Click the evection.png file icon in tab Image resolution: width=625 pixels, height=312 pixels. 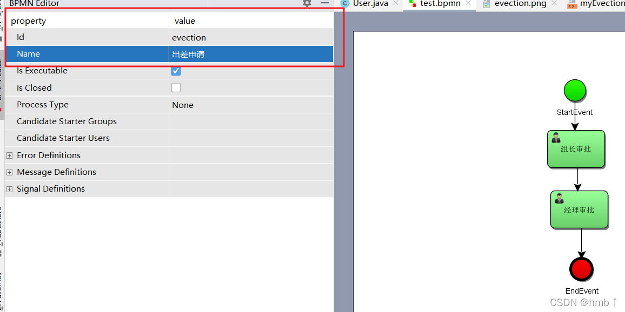486,4
